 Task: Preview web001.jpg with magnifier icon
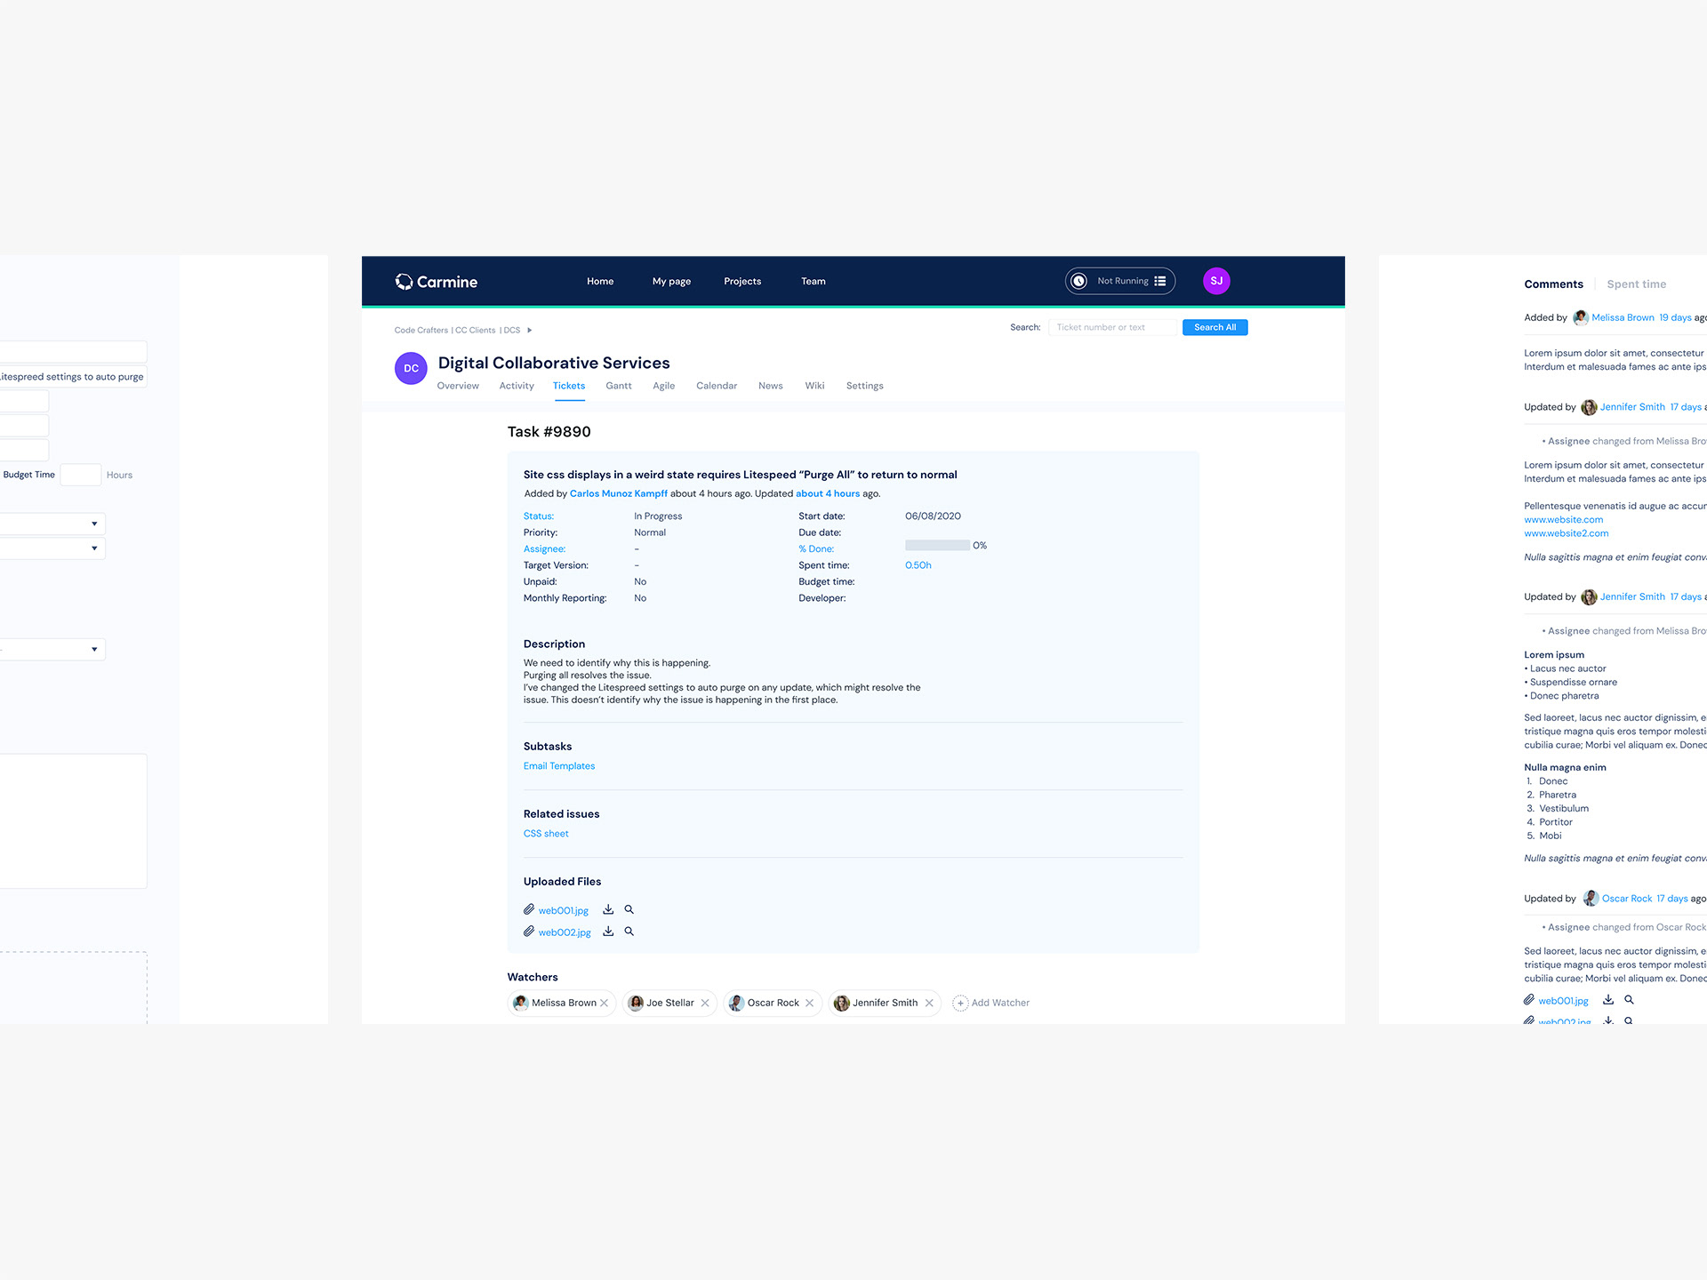tap(629, 909)
